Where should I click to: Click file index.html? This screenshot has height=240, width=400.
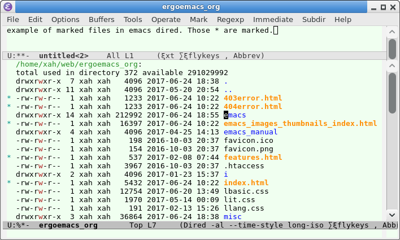pos(246,183)
